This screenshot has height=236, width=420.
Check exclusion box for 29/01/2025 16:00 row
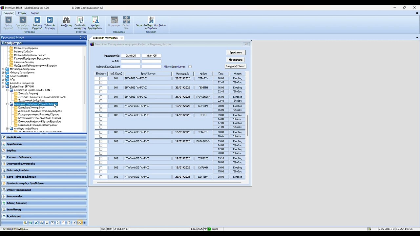pyautogui.click(x=101, y=79)
